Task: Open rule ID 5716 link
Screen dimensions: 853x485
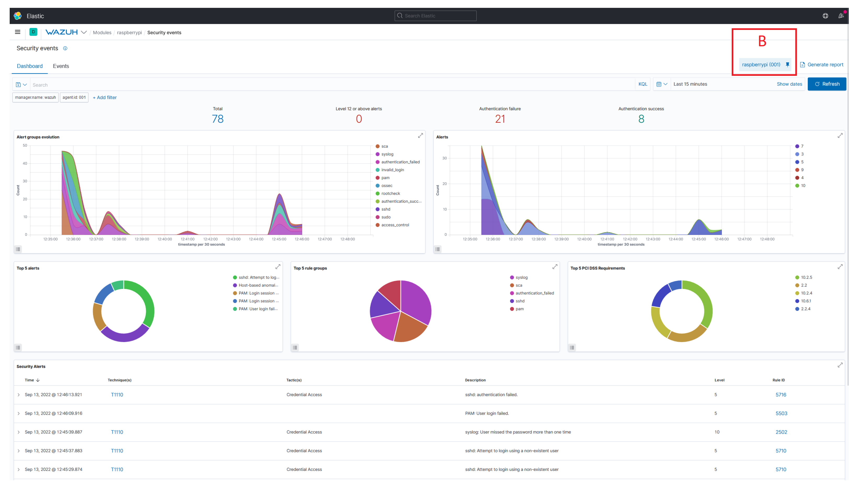Action: [780, 395]
